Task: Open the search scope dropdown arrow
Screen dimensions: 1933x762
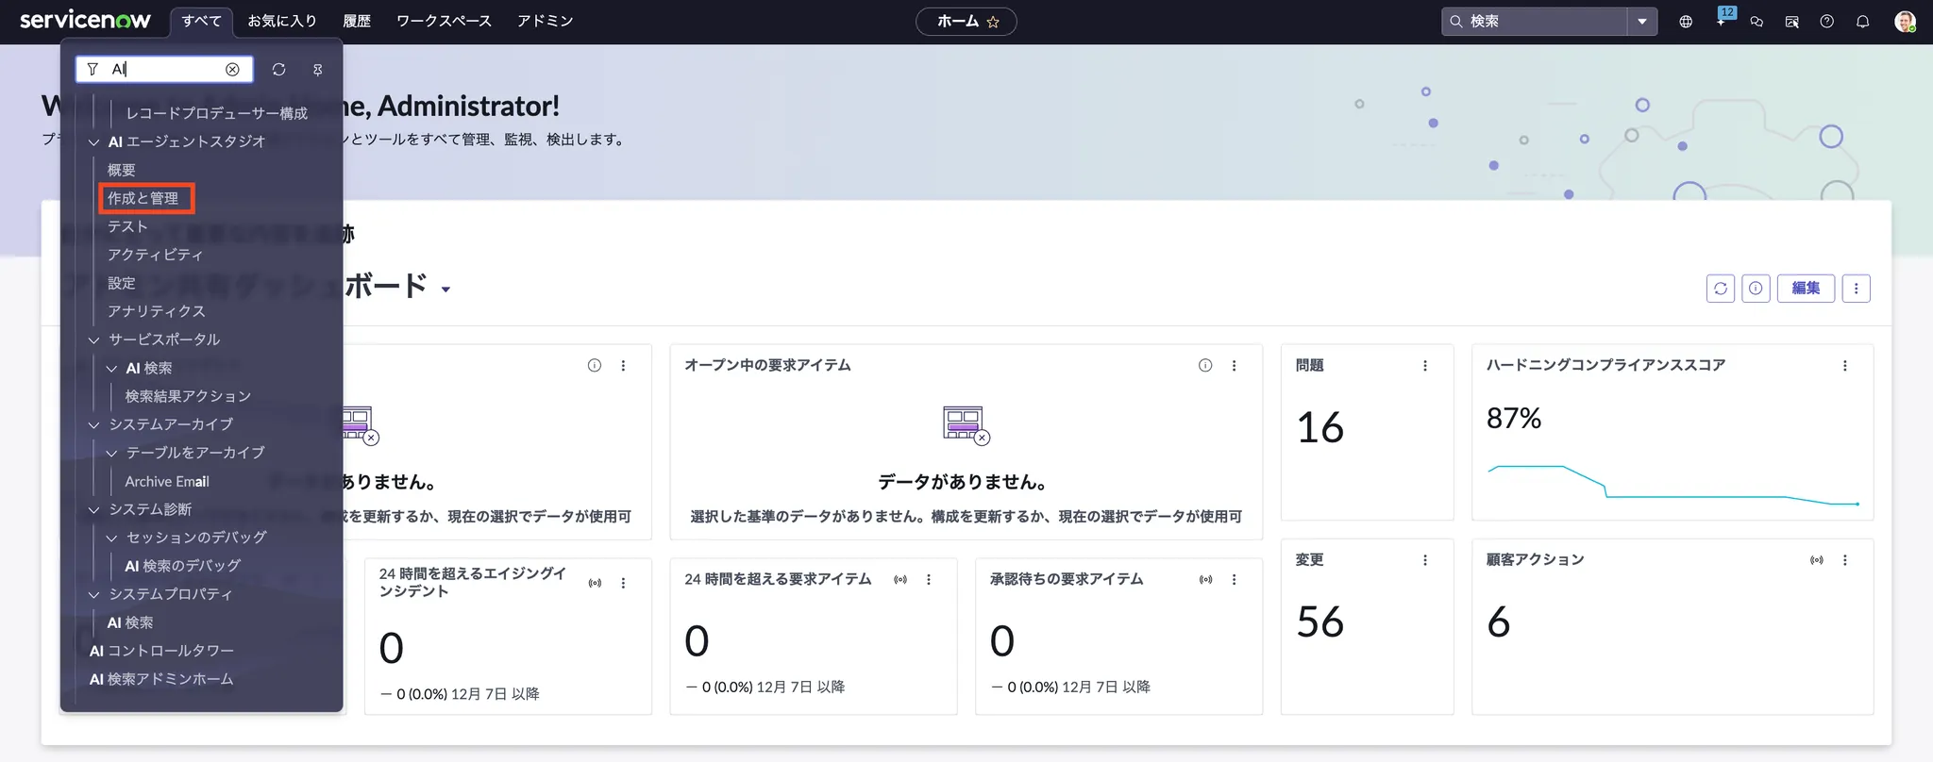Action: (x=1642, y=21)
